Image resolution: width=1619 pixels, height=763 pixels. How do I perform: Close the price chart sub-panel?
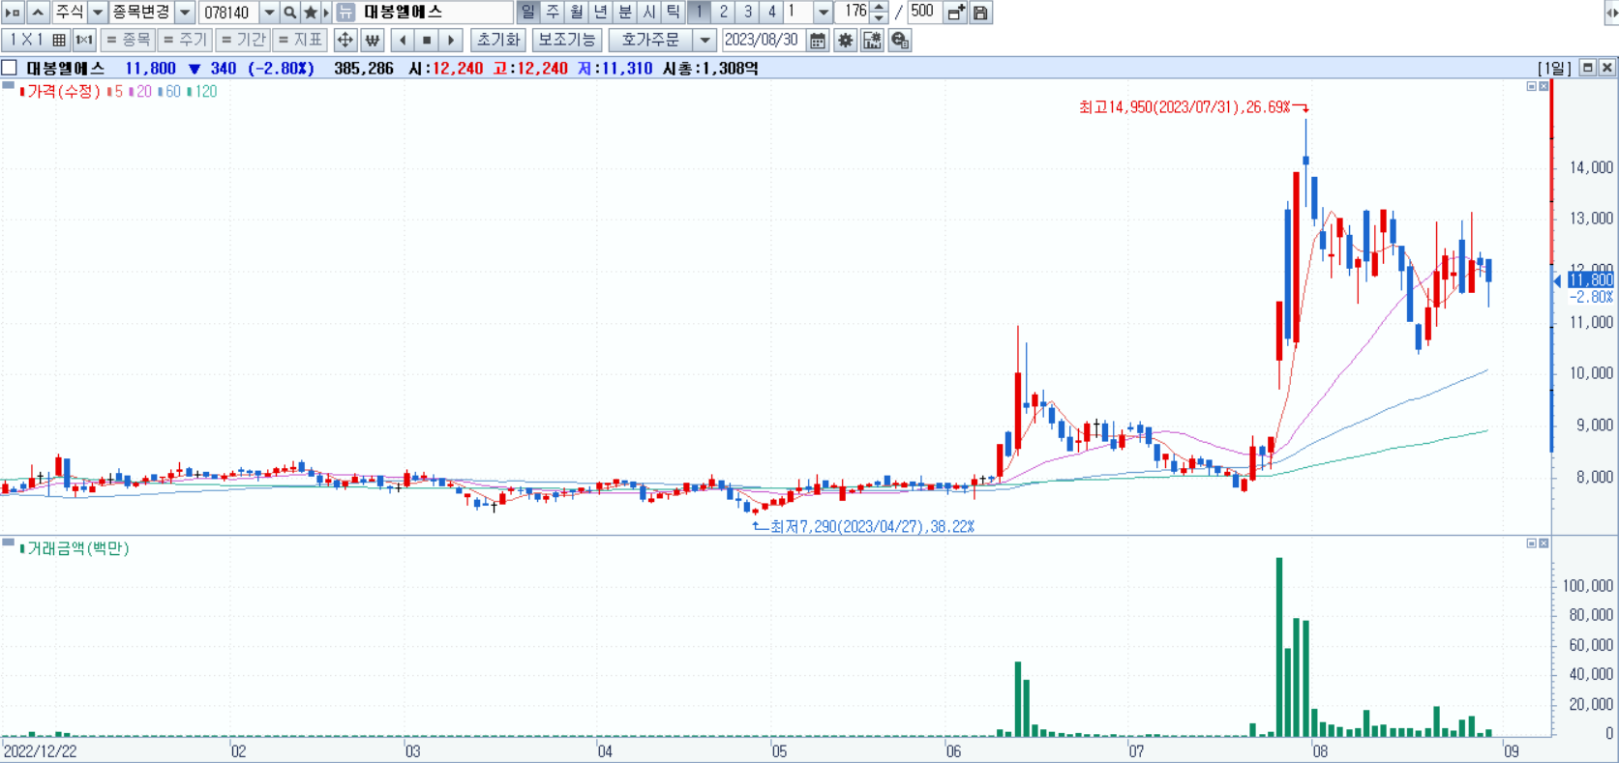coord(1544,86)
